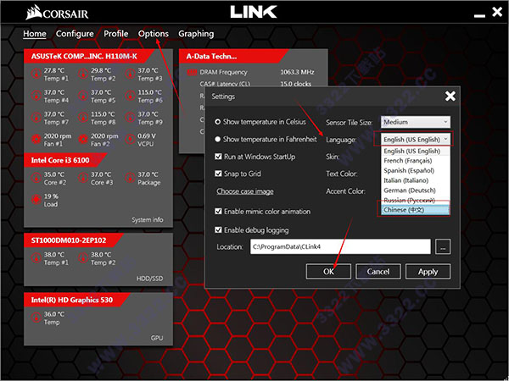
Task: Switch to the Graphing tab
Action: point(196,34)
